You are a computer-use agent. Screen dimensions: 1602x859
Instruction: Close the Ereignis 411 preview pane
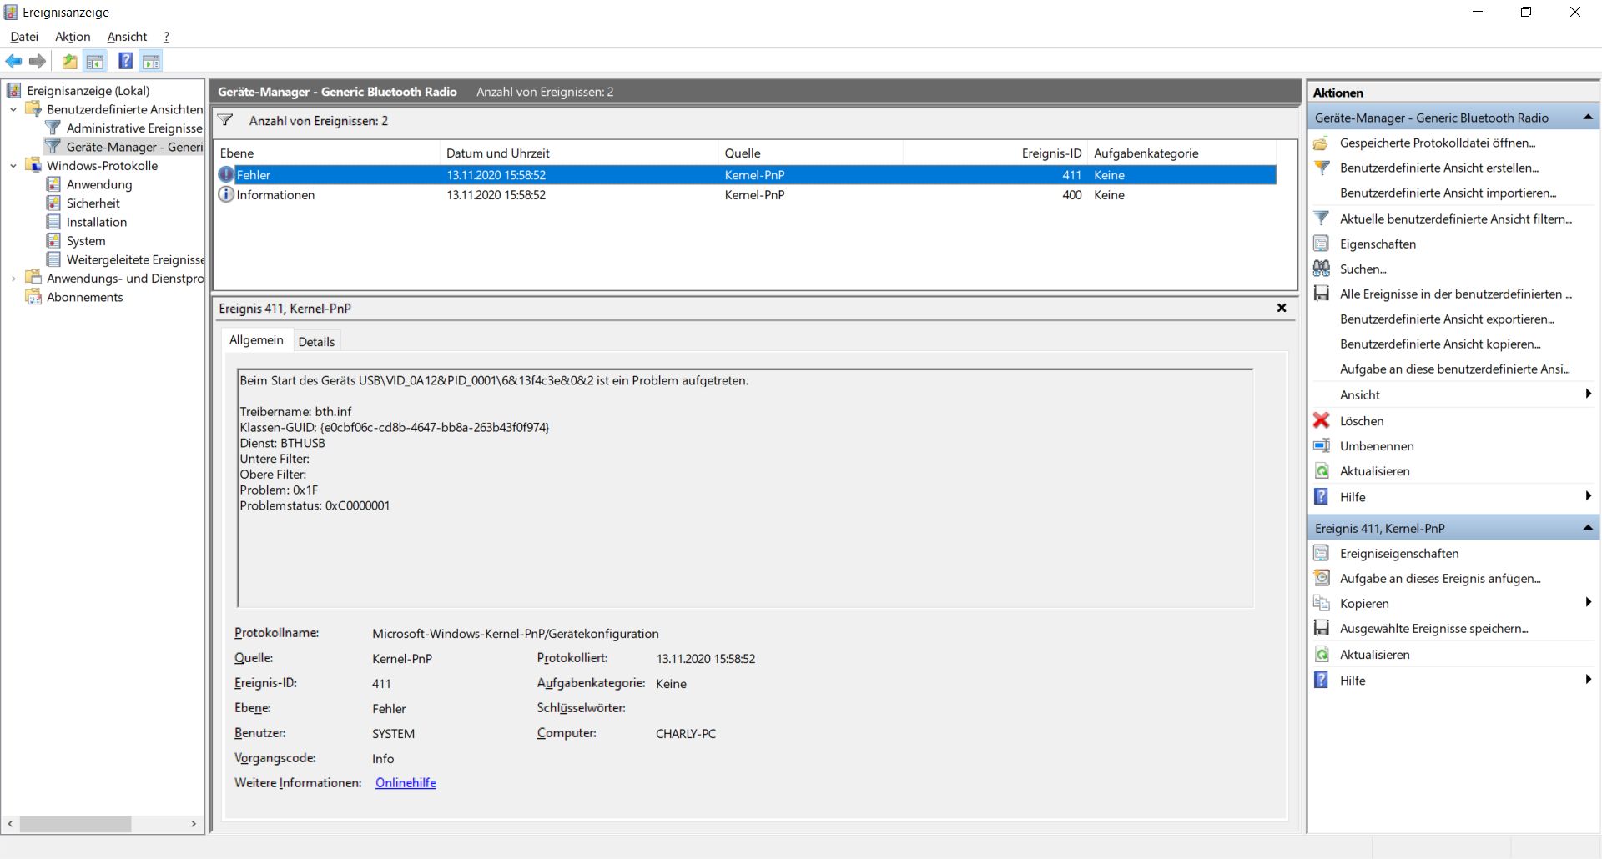(1282, 308)
